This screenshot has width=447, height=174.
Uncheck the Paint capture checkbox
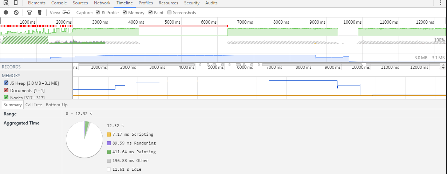pyautogui.click(x=150, y=12)
